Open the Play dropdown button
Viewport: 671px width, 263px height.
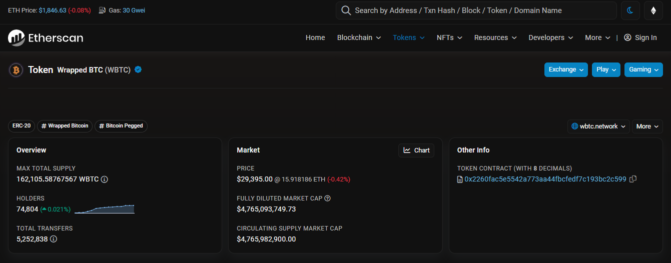(x=606, y=69)
